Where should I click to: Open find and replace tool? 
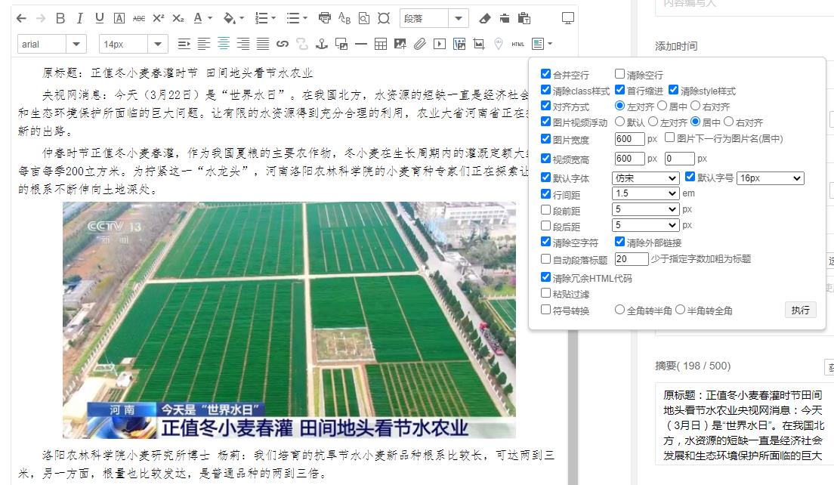click(344, 19)
